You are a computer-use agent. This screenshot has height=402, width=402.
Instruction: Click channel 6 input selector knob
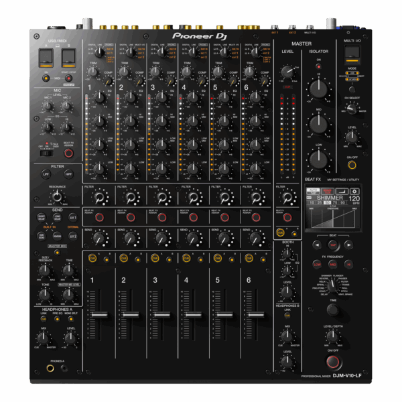256,52
